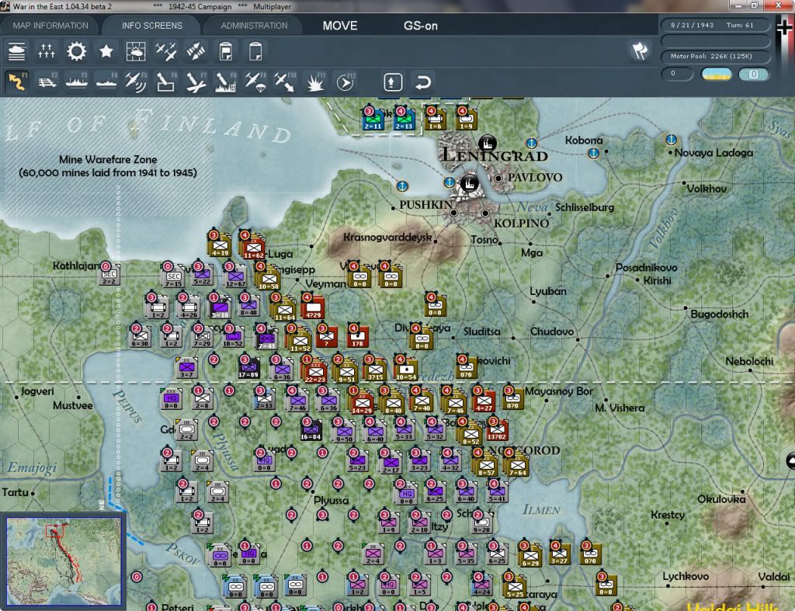
Task: Open the air doctrine planes icon
Action: [x=166, y=51]
